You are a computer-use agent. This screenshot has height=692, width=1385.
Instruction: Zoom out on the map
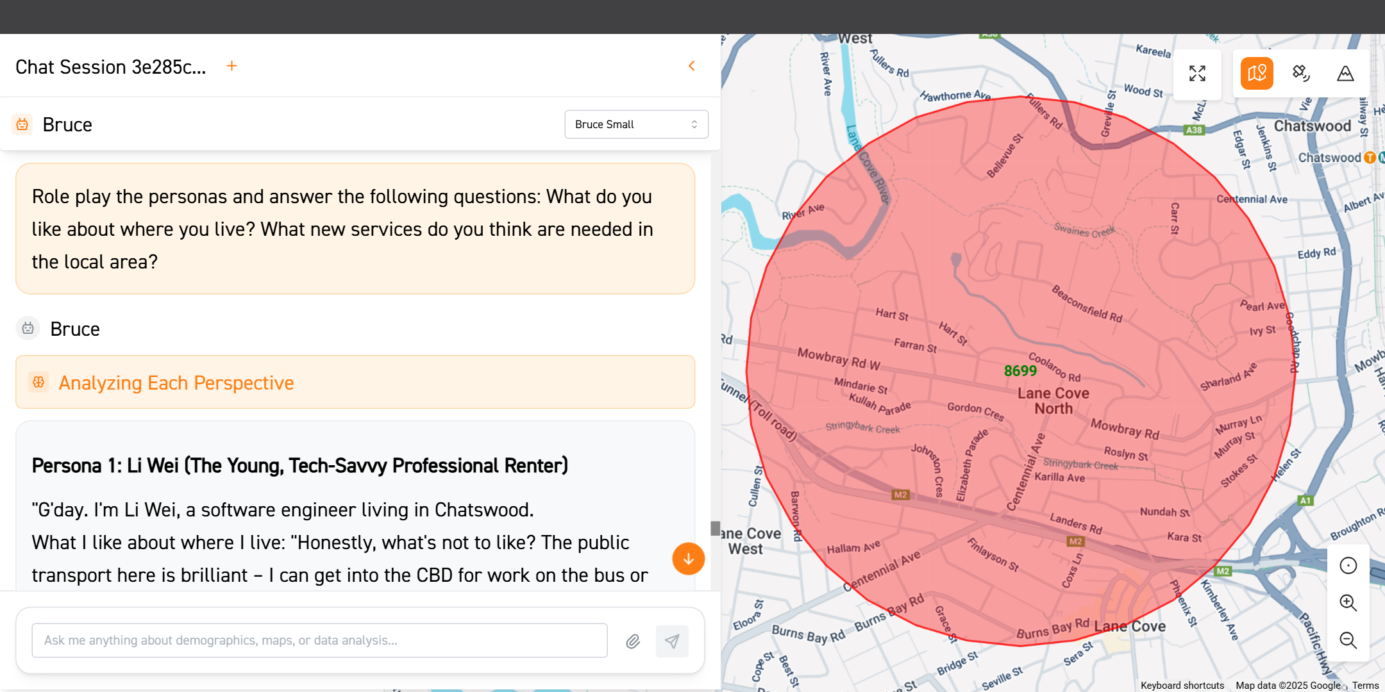point(1348,640)
